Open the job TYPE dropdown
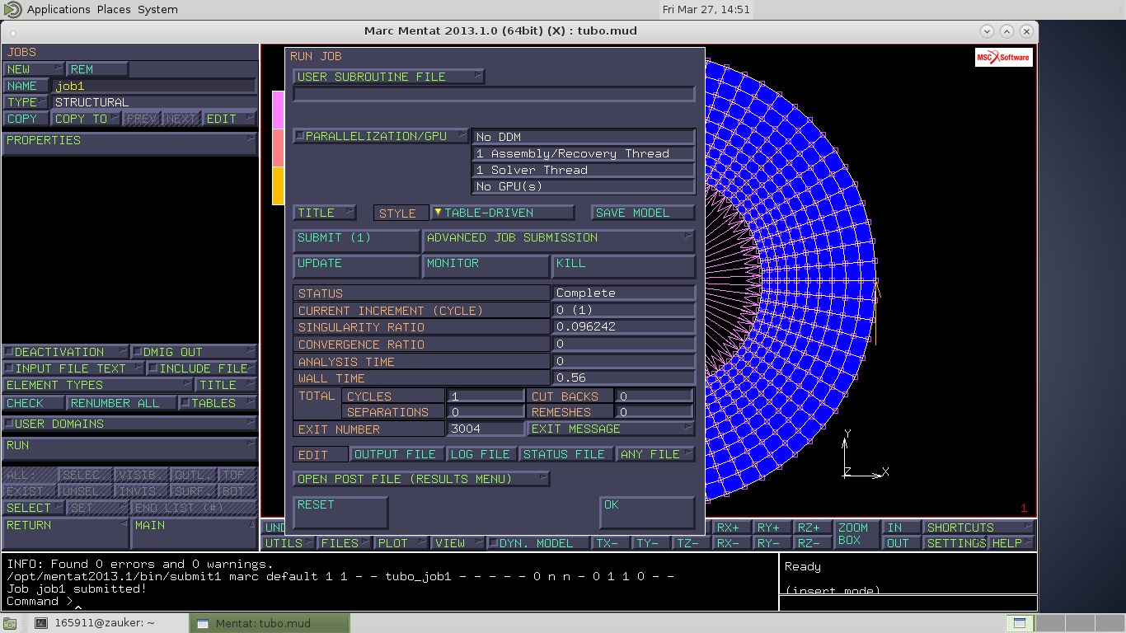Viewport: 1126px width, 633px height. (x=26, y=102)
